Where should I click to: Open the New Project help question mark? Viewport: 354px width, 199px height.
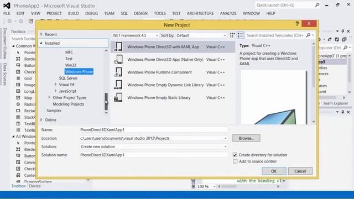pyautogui.click(x=297, y=24)
